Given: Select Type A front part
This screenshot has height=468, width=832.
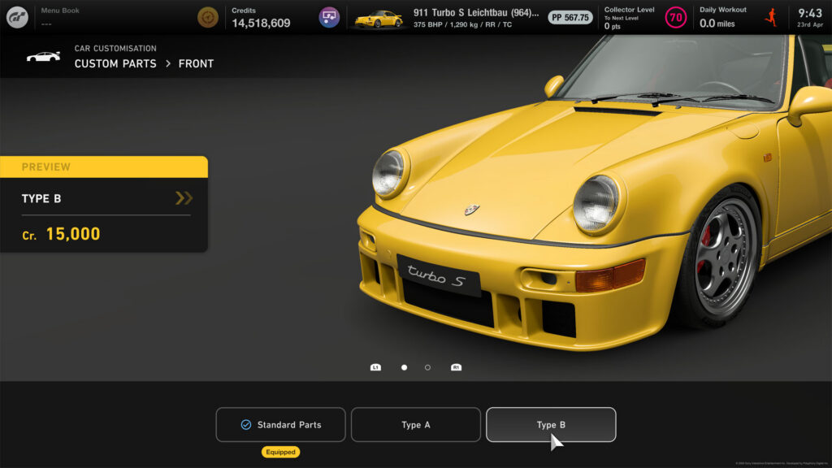Looking at the screenshot, I should 416,424.
